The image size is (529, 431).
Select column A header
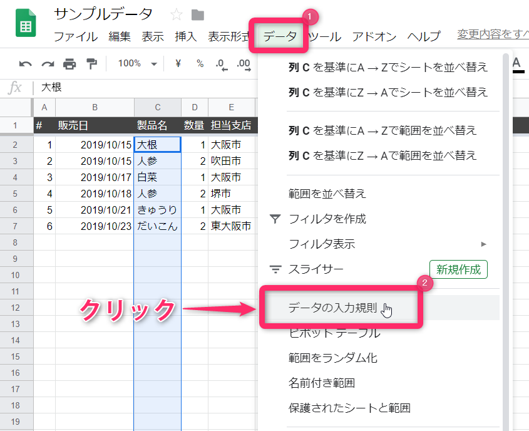click(x=44, y=107)
